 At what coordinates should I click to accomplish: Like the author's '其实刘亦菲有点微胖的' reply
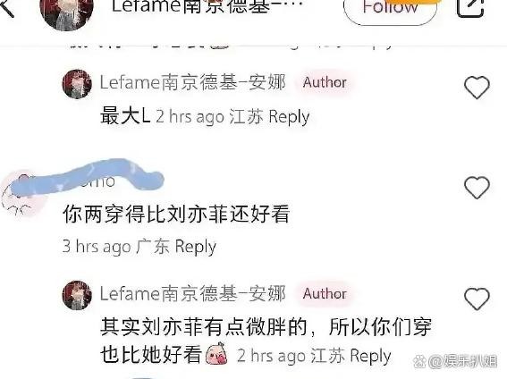click(x=477, y=299)
